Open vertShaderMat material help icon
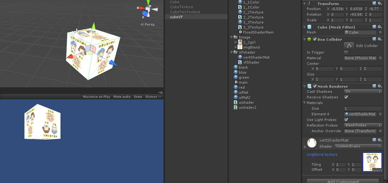Viewport: 388px width, 183px height. [374, 140]
